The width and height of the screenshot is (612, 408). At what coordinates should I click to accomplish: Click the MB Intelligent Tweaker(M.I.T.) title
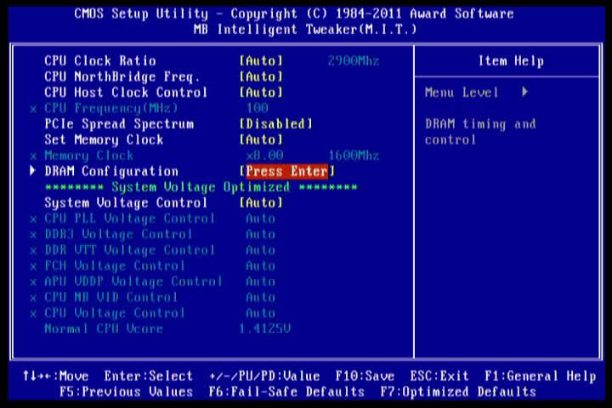click(305, 30)
